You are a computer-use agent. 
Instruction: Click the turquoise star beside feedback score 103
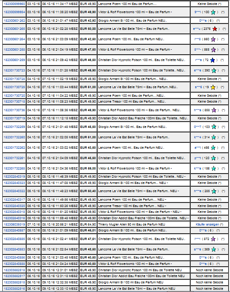[x=214, y=127]
